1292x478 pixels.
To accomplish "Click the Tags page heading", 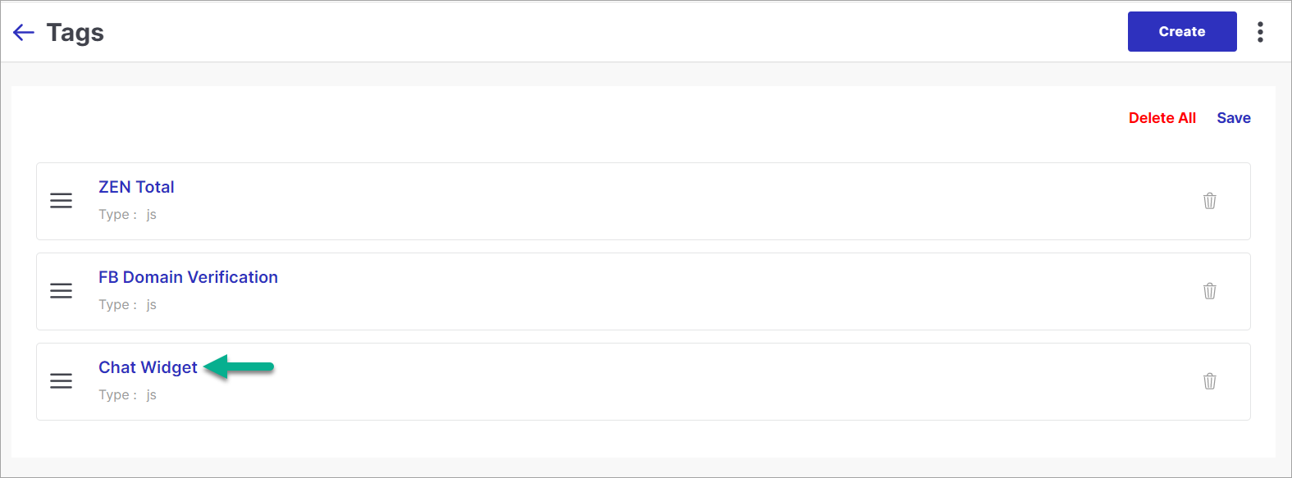I will [x=75, y=33].
